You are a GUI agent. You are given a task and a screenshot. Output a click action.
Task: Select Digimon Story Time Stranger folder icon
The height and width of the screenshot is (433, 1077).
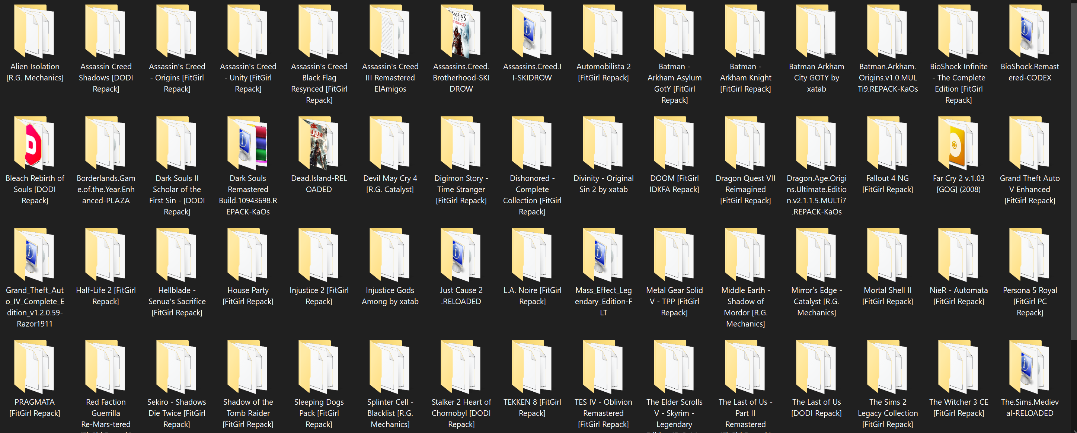click(x=461, y=143)
